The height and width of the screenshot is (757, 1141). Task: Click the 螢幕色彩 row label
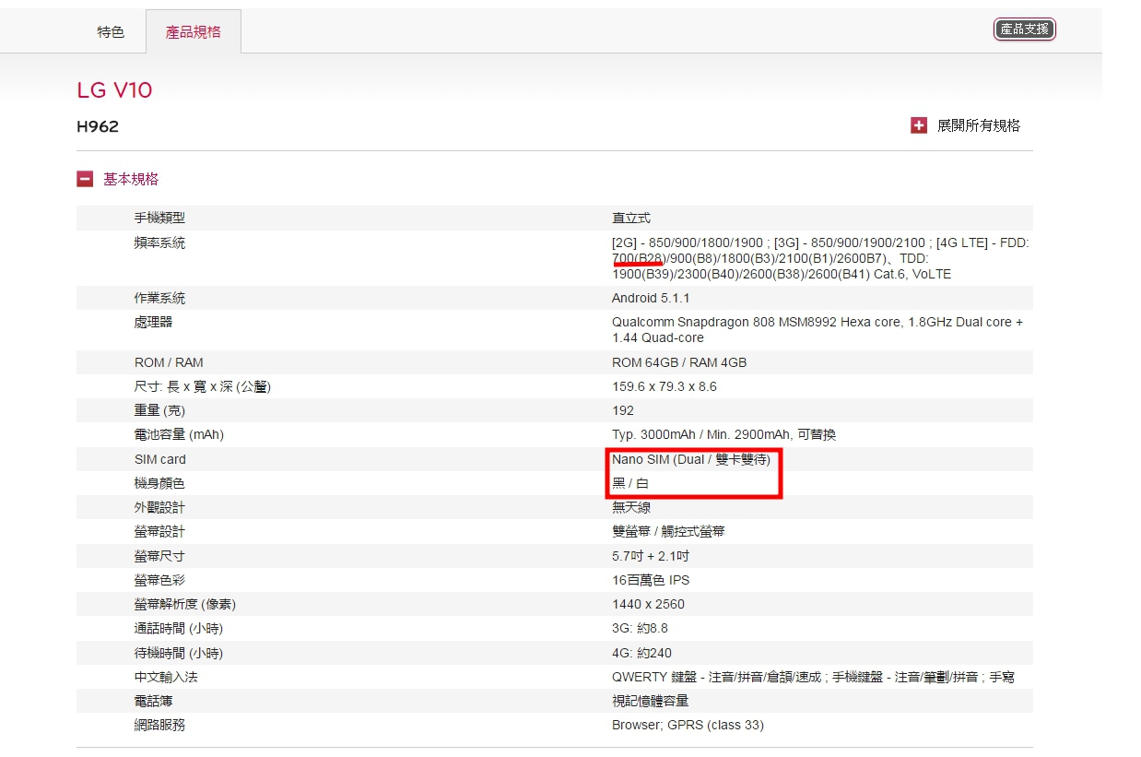tap(159, 580)
